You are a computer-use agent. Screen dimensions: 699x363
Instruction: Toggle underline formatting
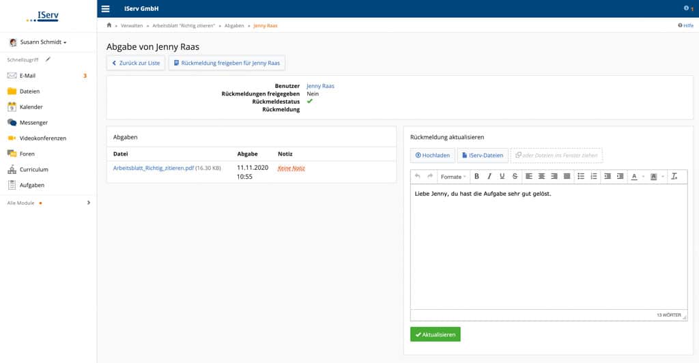[502, 176]
